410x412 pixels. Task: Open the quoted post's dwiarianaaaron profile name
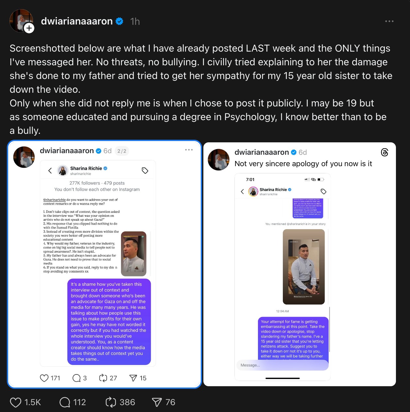coord(262,152)
